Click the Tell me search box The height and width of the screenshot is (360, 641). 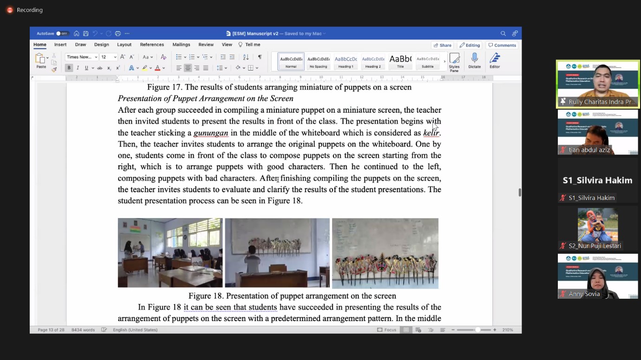coord(249,45)
